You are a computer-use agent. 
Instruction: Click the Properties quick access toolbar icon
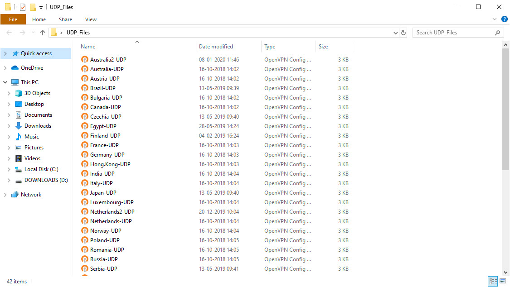[23, 7]
